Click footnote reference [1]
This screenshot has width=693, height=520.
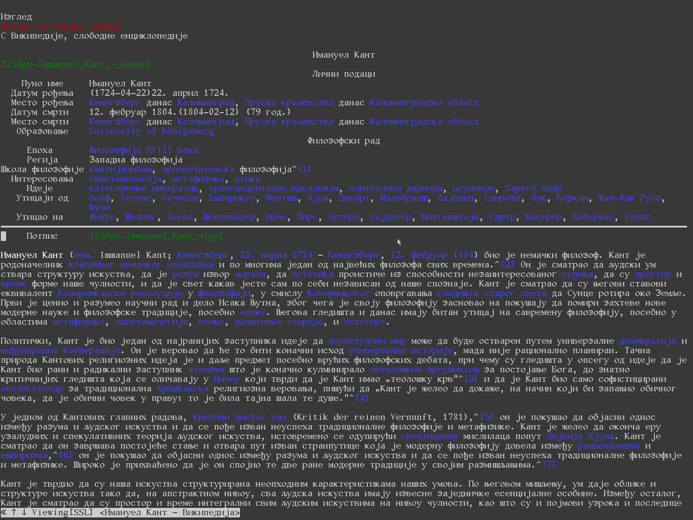(x=304, y=169)
